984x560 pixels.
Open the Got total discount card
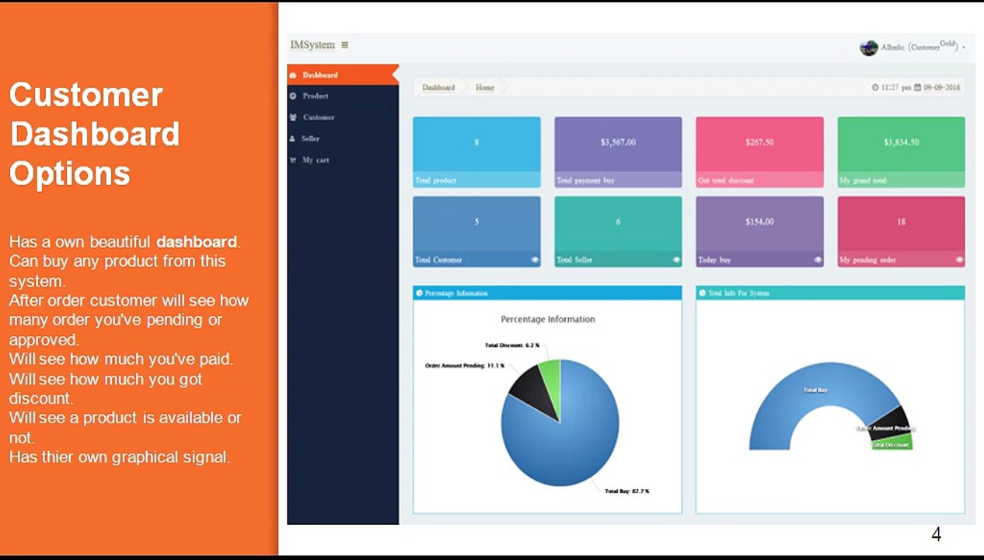(x=759, y=152)
